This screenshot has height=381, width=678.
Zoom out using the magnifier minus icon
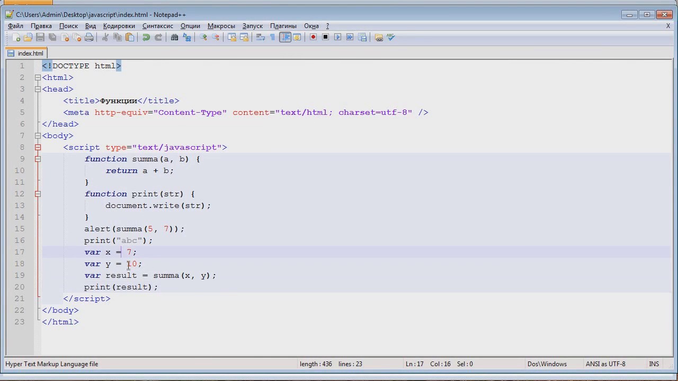216,37
